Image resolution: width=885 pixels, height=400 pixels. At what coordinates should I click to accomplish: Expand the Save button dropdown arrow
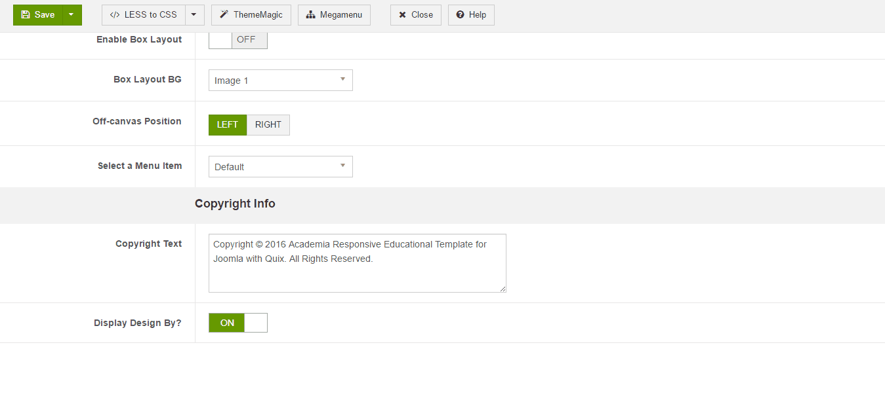pos(72,15)
